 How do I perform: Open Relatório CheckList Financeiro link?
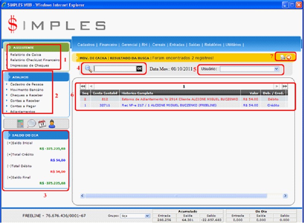(35, 60)
